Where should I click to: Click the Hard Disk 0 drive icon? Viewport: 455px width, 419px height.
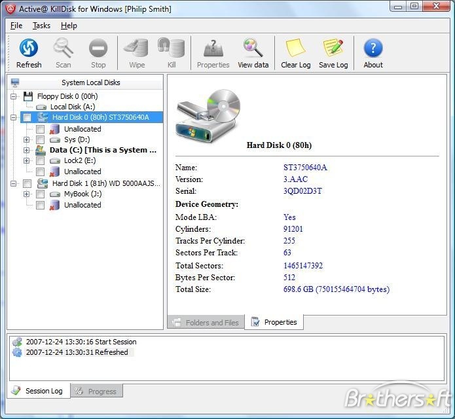point(43,117)
